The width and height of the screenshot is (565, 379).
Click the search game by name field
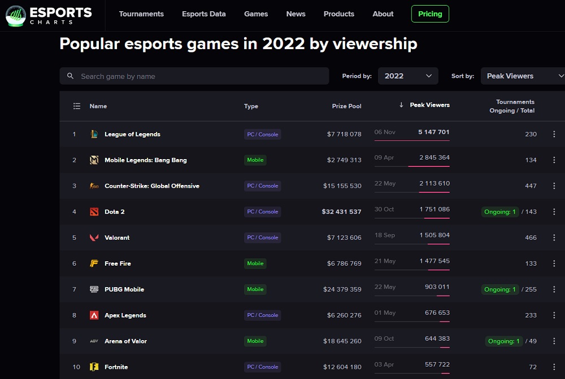(x=194, y=76)
